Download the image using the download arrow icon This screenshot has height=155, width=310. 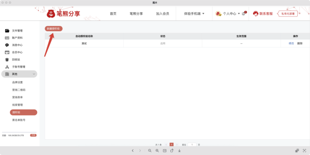180,150
